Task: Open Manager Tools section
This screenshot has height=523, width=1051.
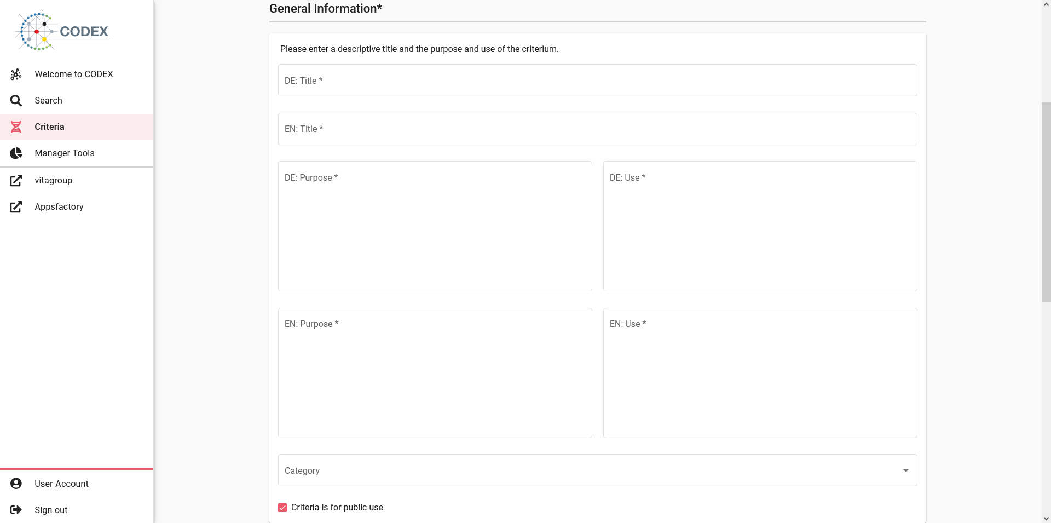Action: 77,153
